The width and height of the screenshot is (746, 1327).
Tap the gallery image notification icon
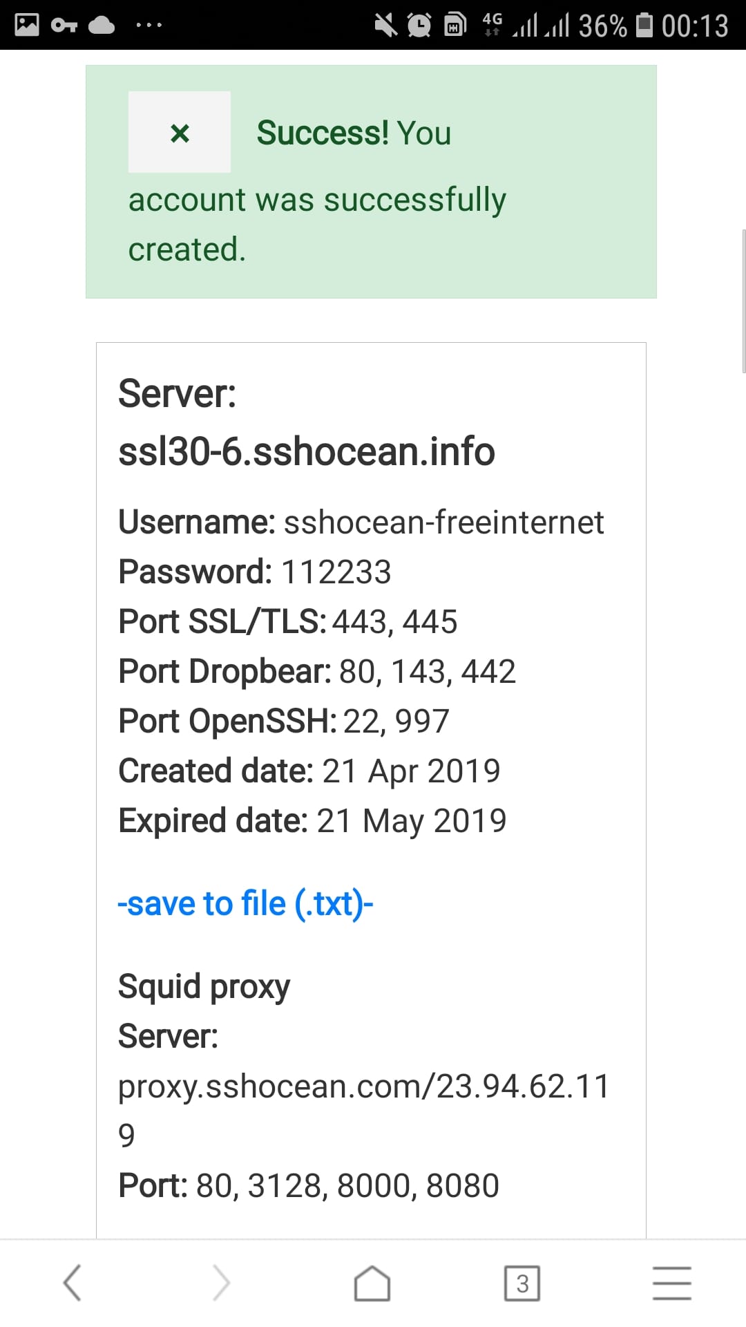(x=27, y=25)
